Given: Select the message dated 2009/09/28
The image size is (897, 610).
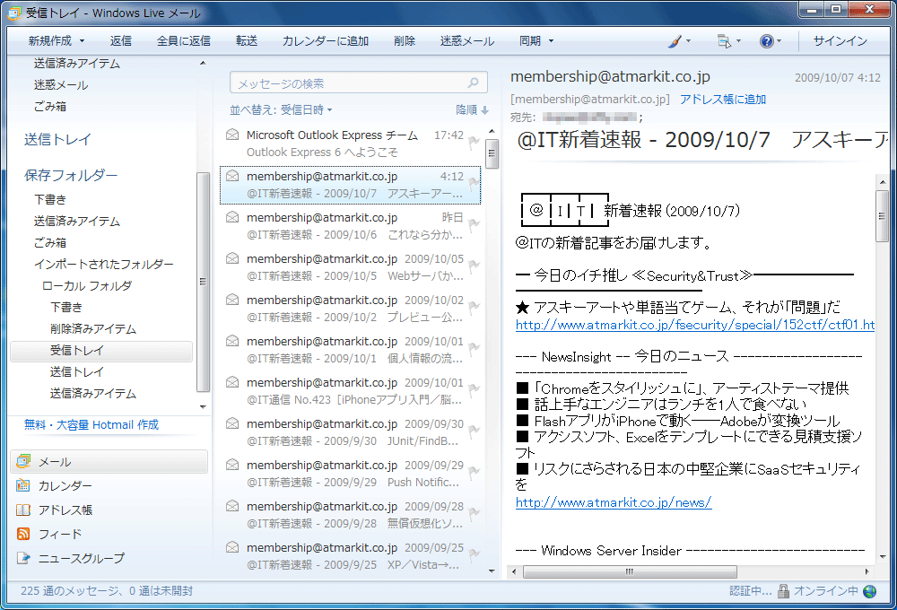Looking at the screenshot, I should 350,514.
